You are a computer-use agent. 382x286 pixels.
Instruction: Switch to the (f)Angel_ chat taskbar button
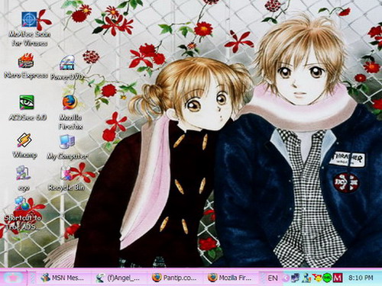(119, 278)
